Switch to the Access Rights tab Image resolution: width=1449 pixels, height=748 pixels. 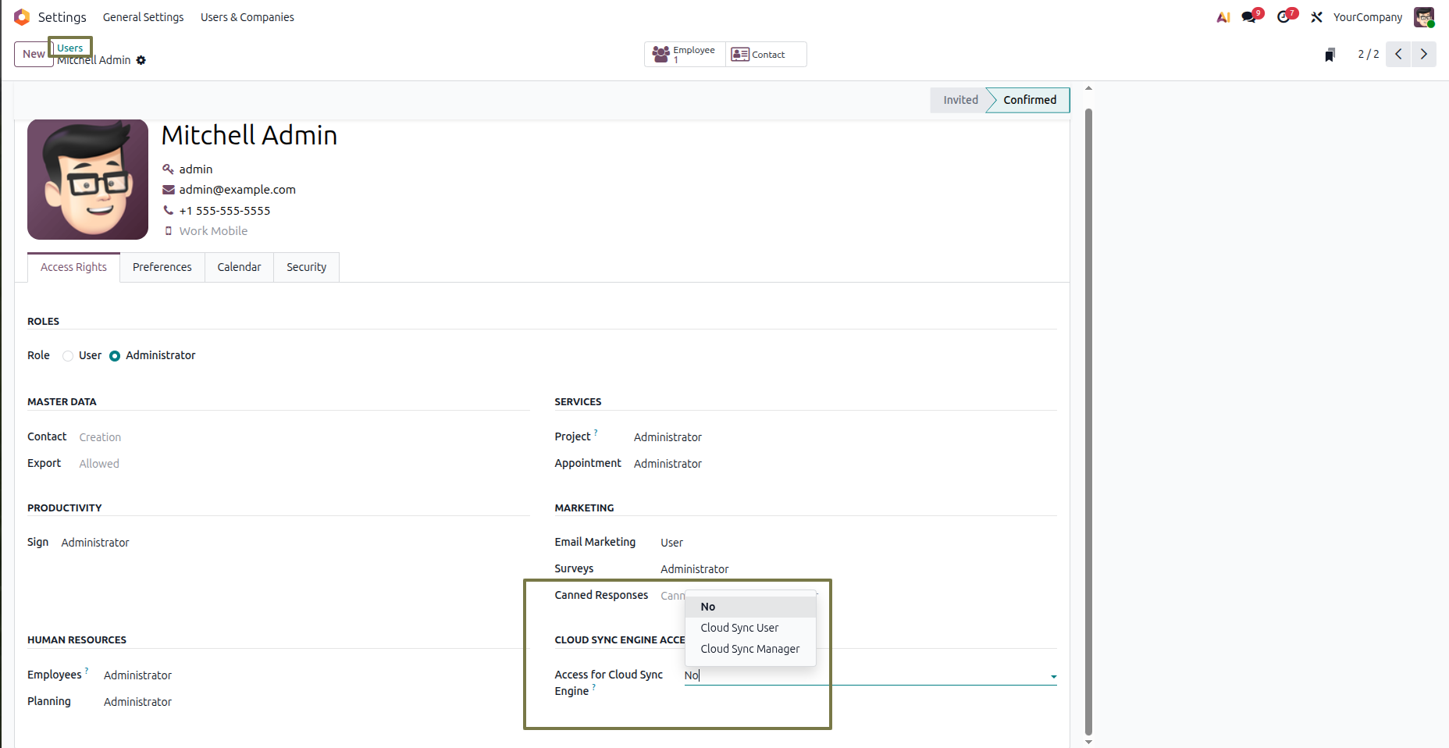click(73, 267)
